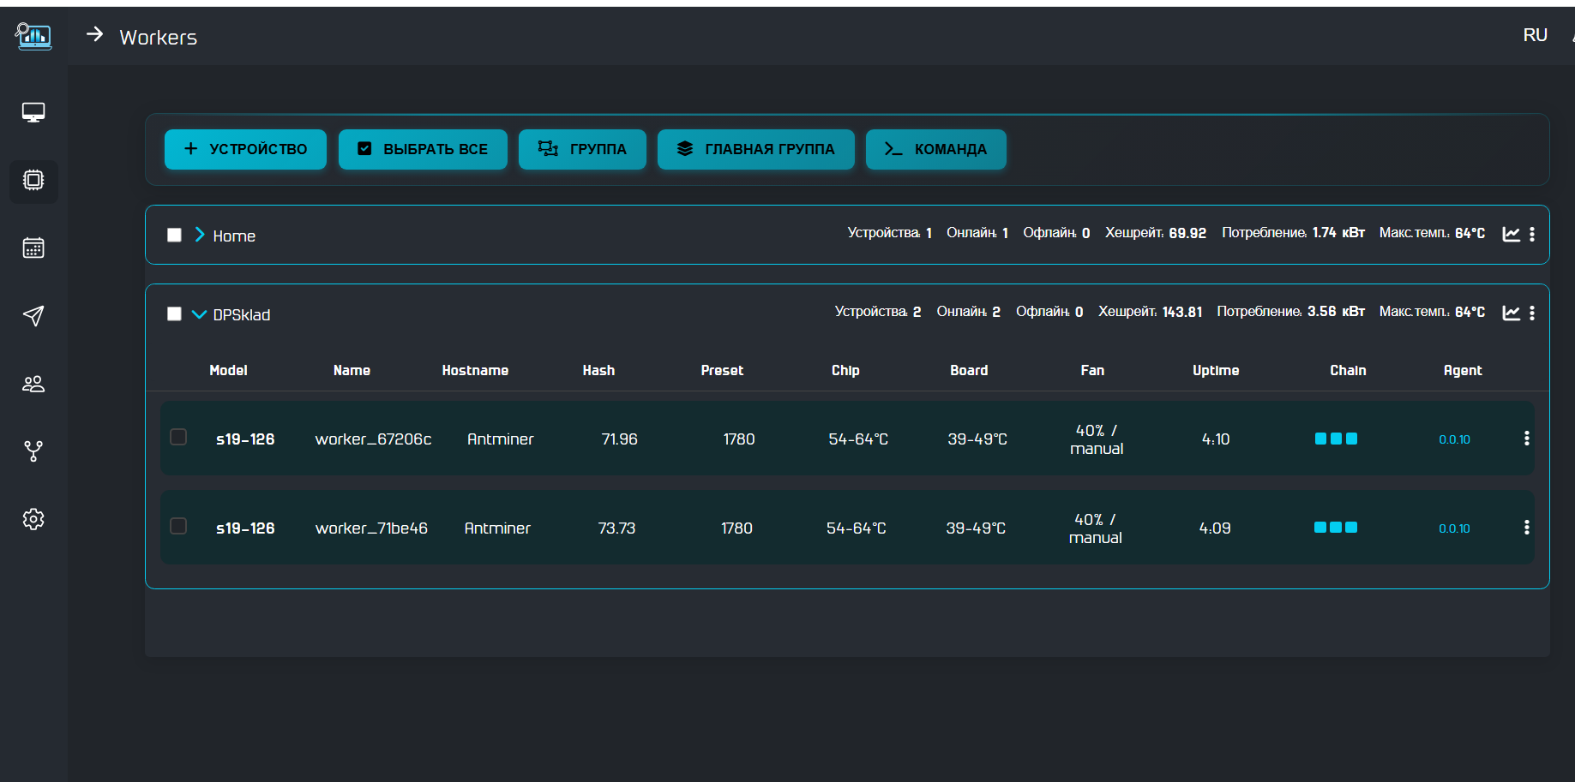Image resolution: width=1575 pixels, height=782 pixels.
Task: Open the chart icon for Home group
Action: click(1511, 234)
